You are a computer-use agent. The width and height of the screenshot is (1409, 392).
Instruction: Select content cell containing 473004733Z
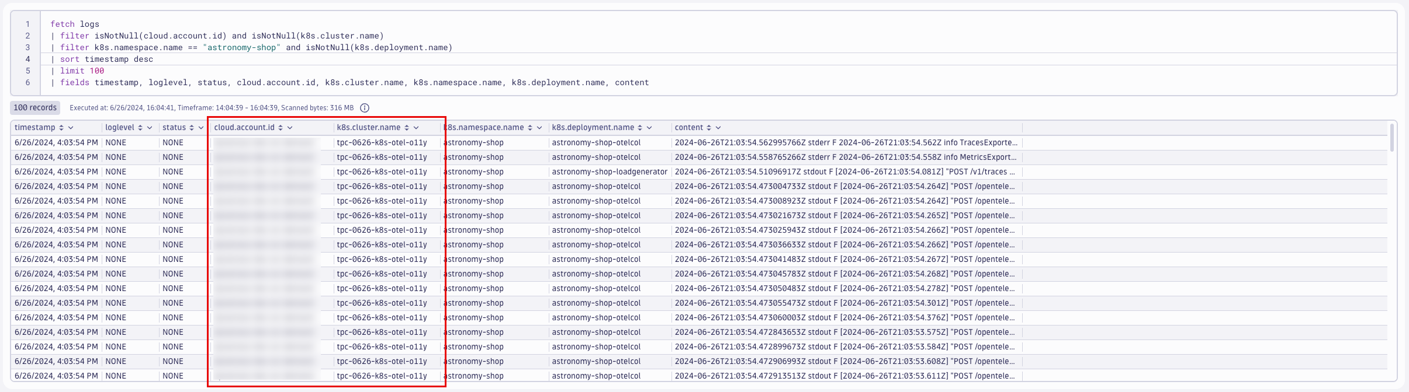coord(846,186)
